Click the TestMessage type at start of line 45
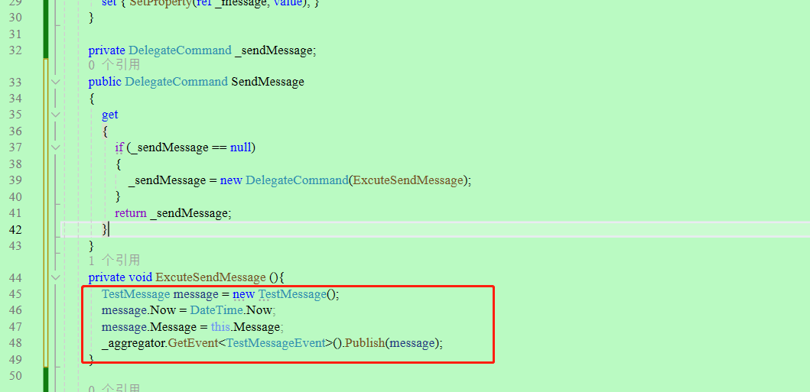 pyautogui.click(x=136, y=294)
